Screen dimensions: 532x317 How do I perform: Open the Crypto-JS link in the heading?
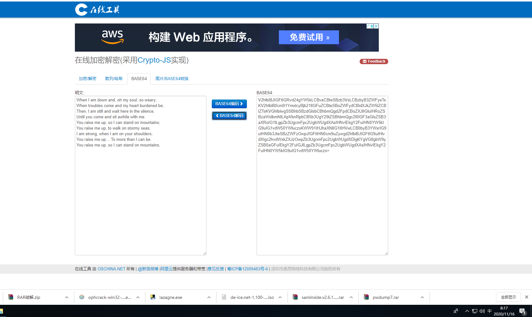pos(154,60)
